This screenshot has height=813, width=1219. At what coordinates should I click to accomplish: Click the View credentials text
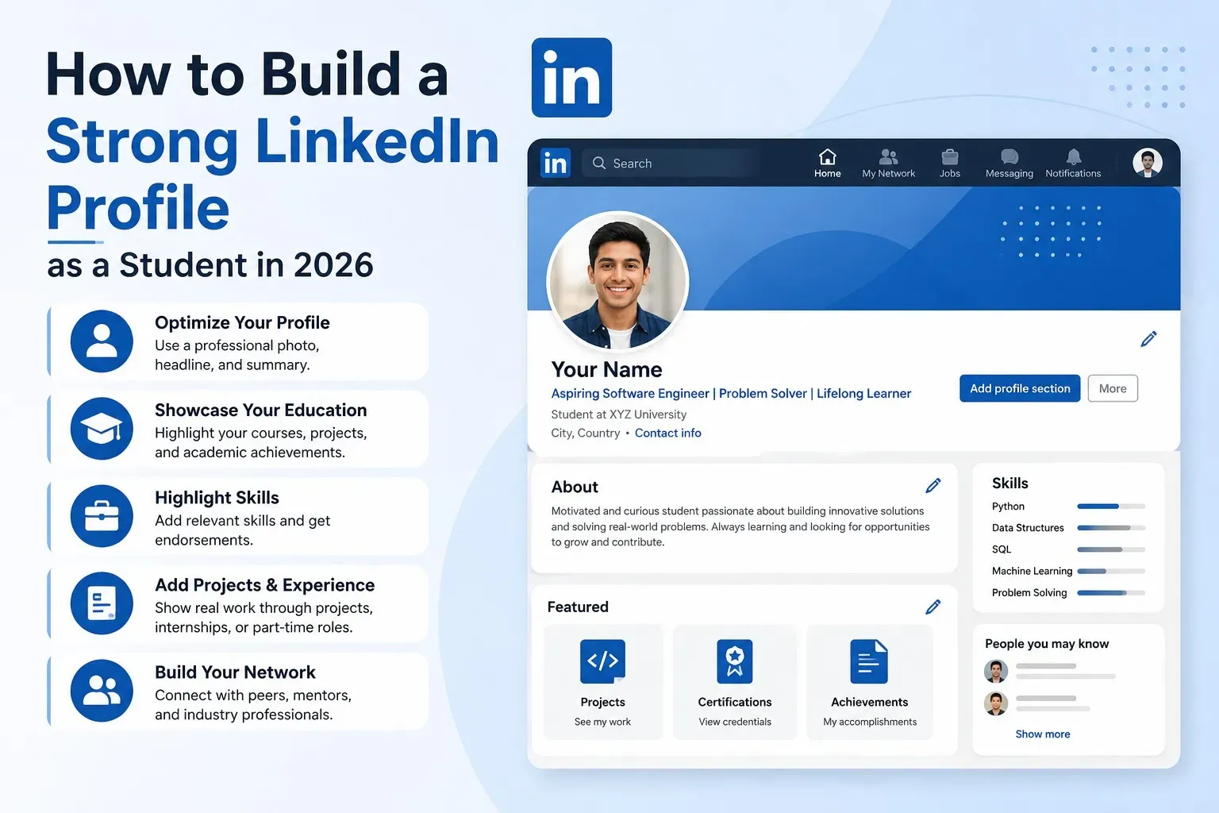[x=735, y=722]
